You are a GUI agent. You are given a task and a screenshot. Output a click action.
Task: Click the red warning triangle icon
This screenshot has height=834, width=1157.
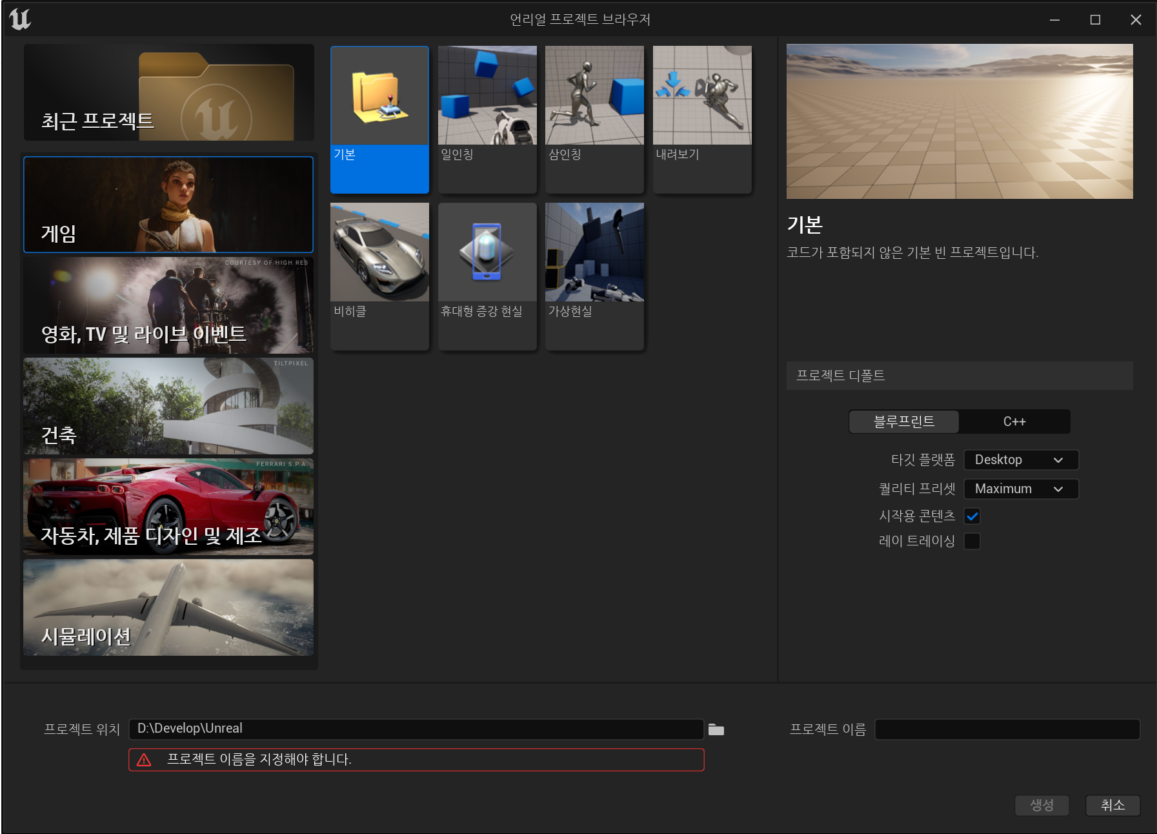click(144, 760)
